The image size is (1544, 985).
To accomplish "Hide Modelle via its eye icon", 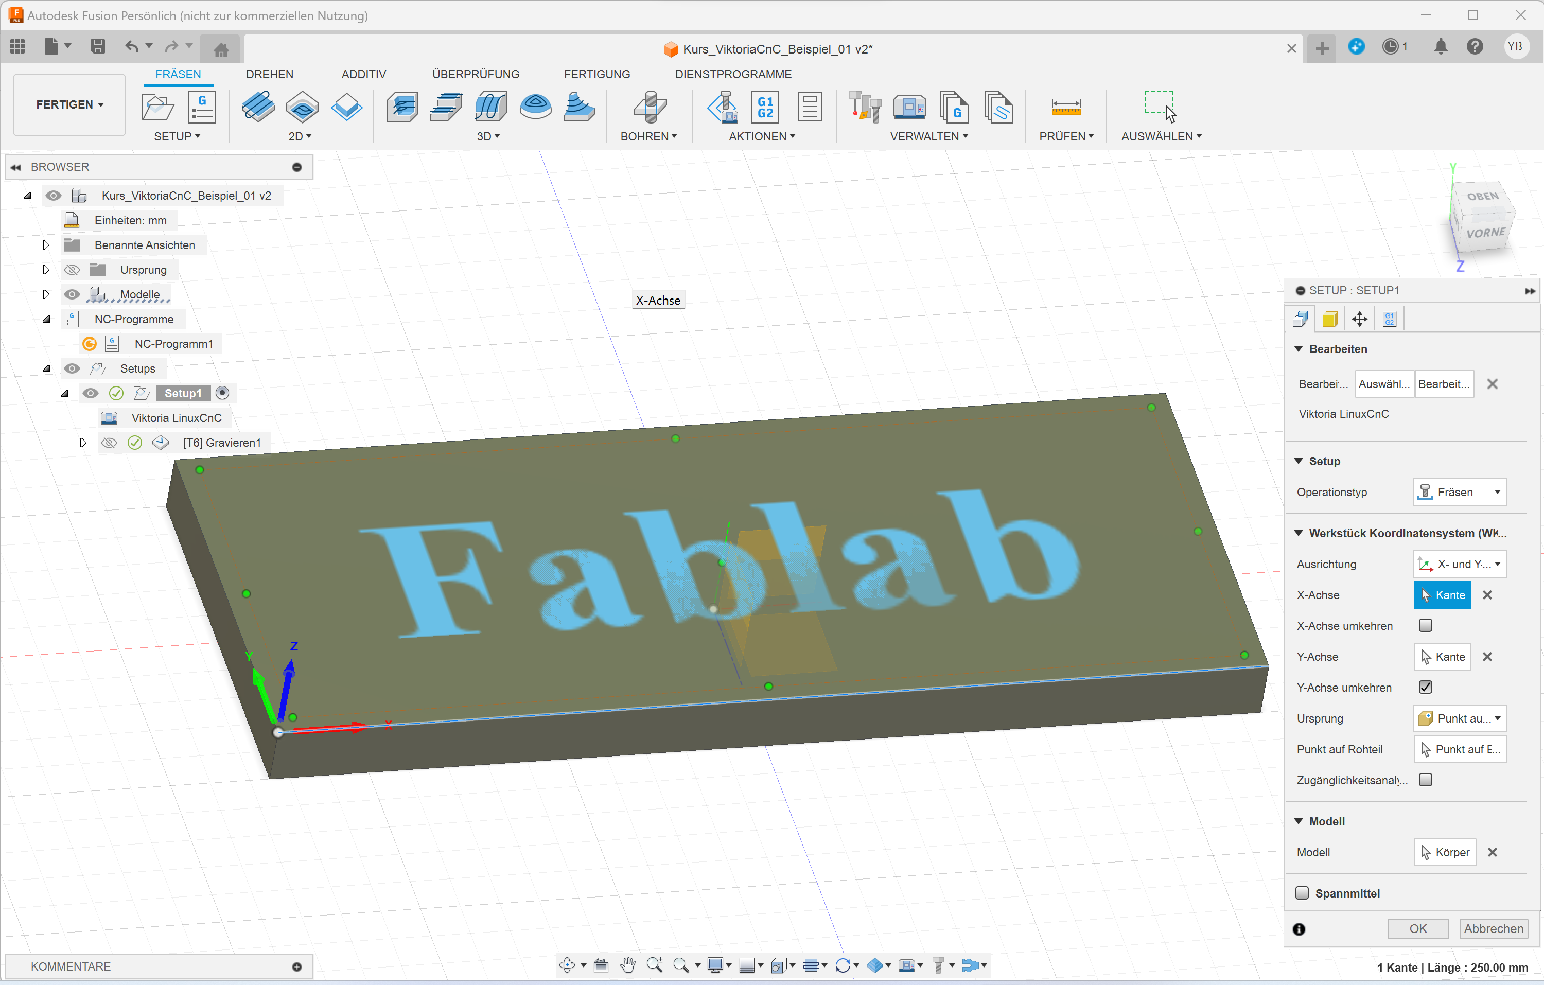I will point(72,294).
